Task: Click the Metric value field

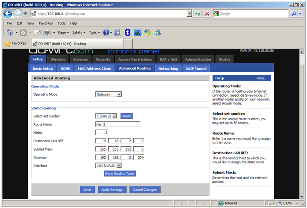Action: (x=102, y=132)
